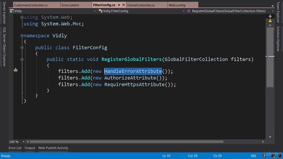This screenshot has width=283, height=159.
Task: Click the horizontal scrollbar thumb
Action: 126,142
